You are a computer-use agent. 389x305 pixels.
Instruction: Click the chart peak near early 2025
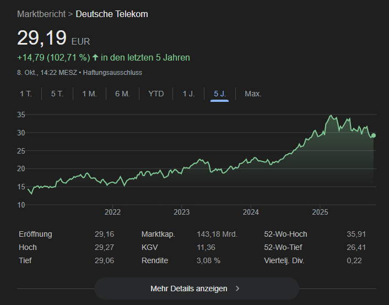(x=331, y=116)
